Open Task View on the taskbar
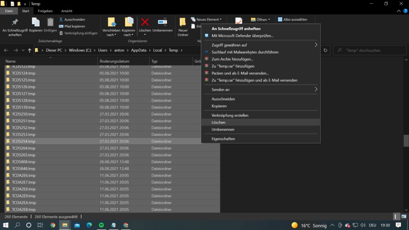The image size is (409, 230). pyautogui.click(x=40, y=225)
